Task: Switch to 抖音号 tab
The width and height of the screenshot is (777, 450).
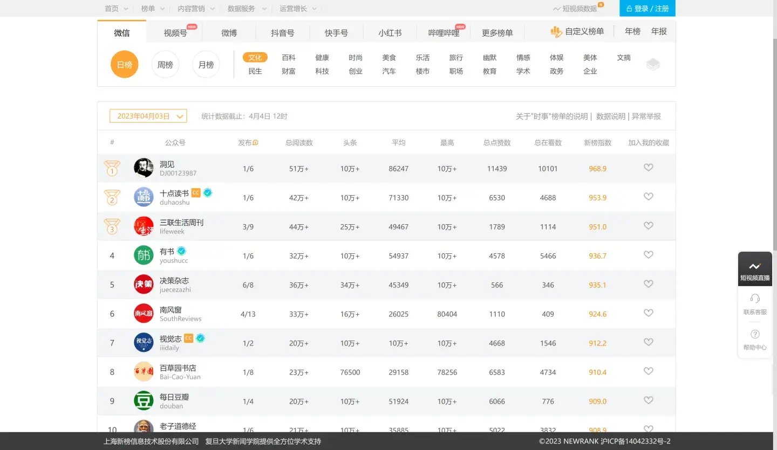Action: pos(283,33)
